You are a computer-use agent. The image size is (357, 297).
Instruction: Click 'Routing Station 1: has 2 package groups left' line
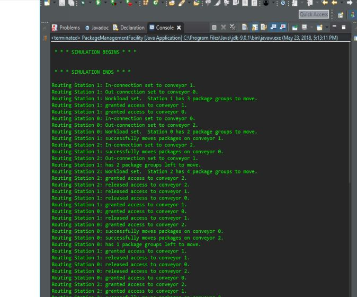click(126, 165)
